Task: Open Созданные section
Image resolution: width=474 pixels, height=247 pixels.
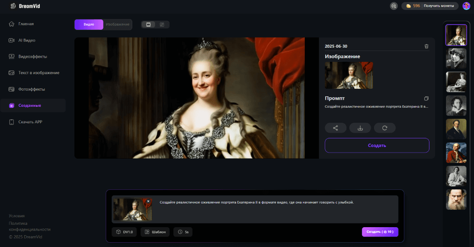Action: click(33, 105)
